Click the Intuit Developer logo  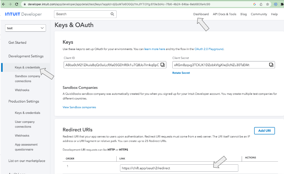[x=23, y=14]
